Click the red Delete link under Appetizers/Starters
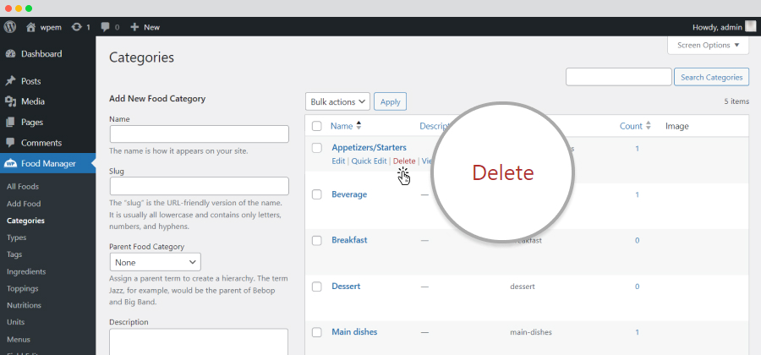The image size is (761, 355). 404,161
